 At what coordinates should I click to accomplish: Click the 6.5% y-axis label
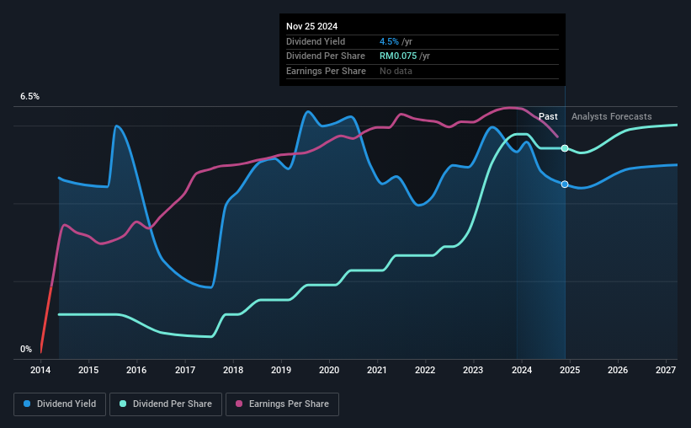point(29,97)
